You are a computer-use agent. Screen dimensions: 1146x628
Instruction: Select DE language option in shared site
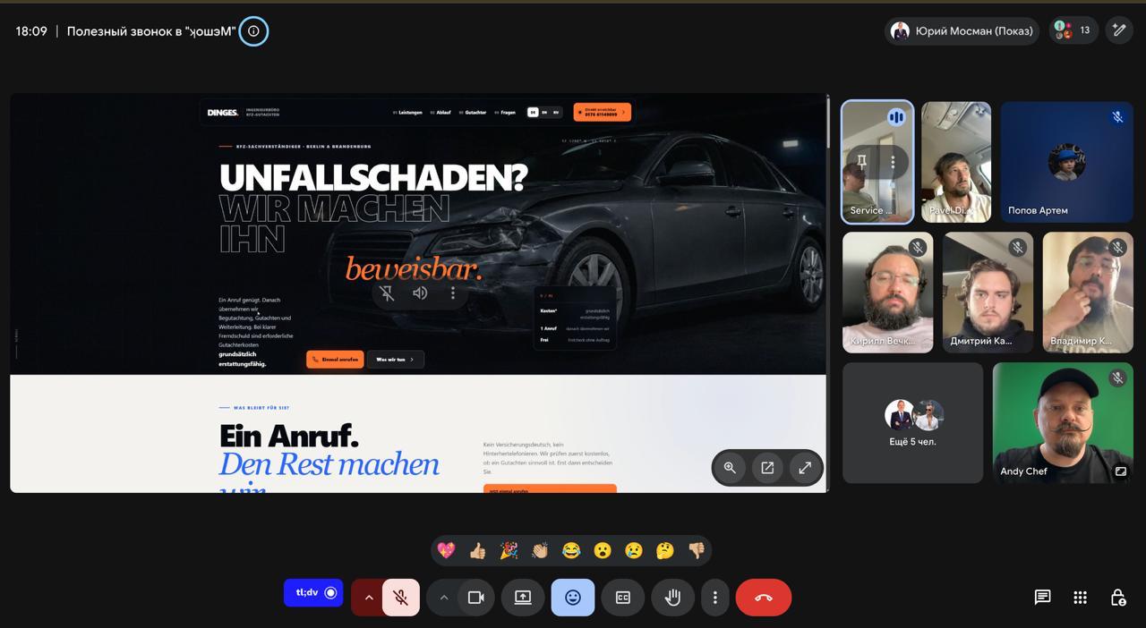tap(533, 113)
